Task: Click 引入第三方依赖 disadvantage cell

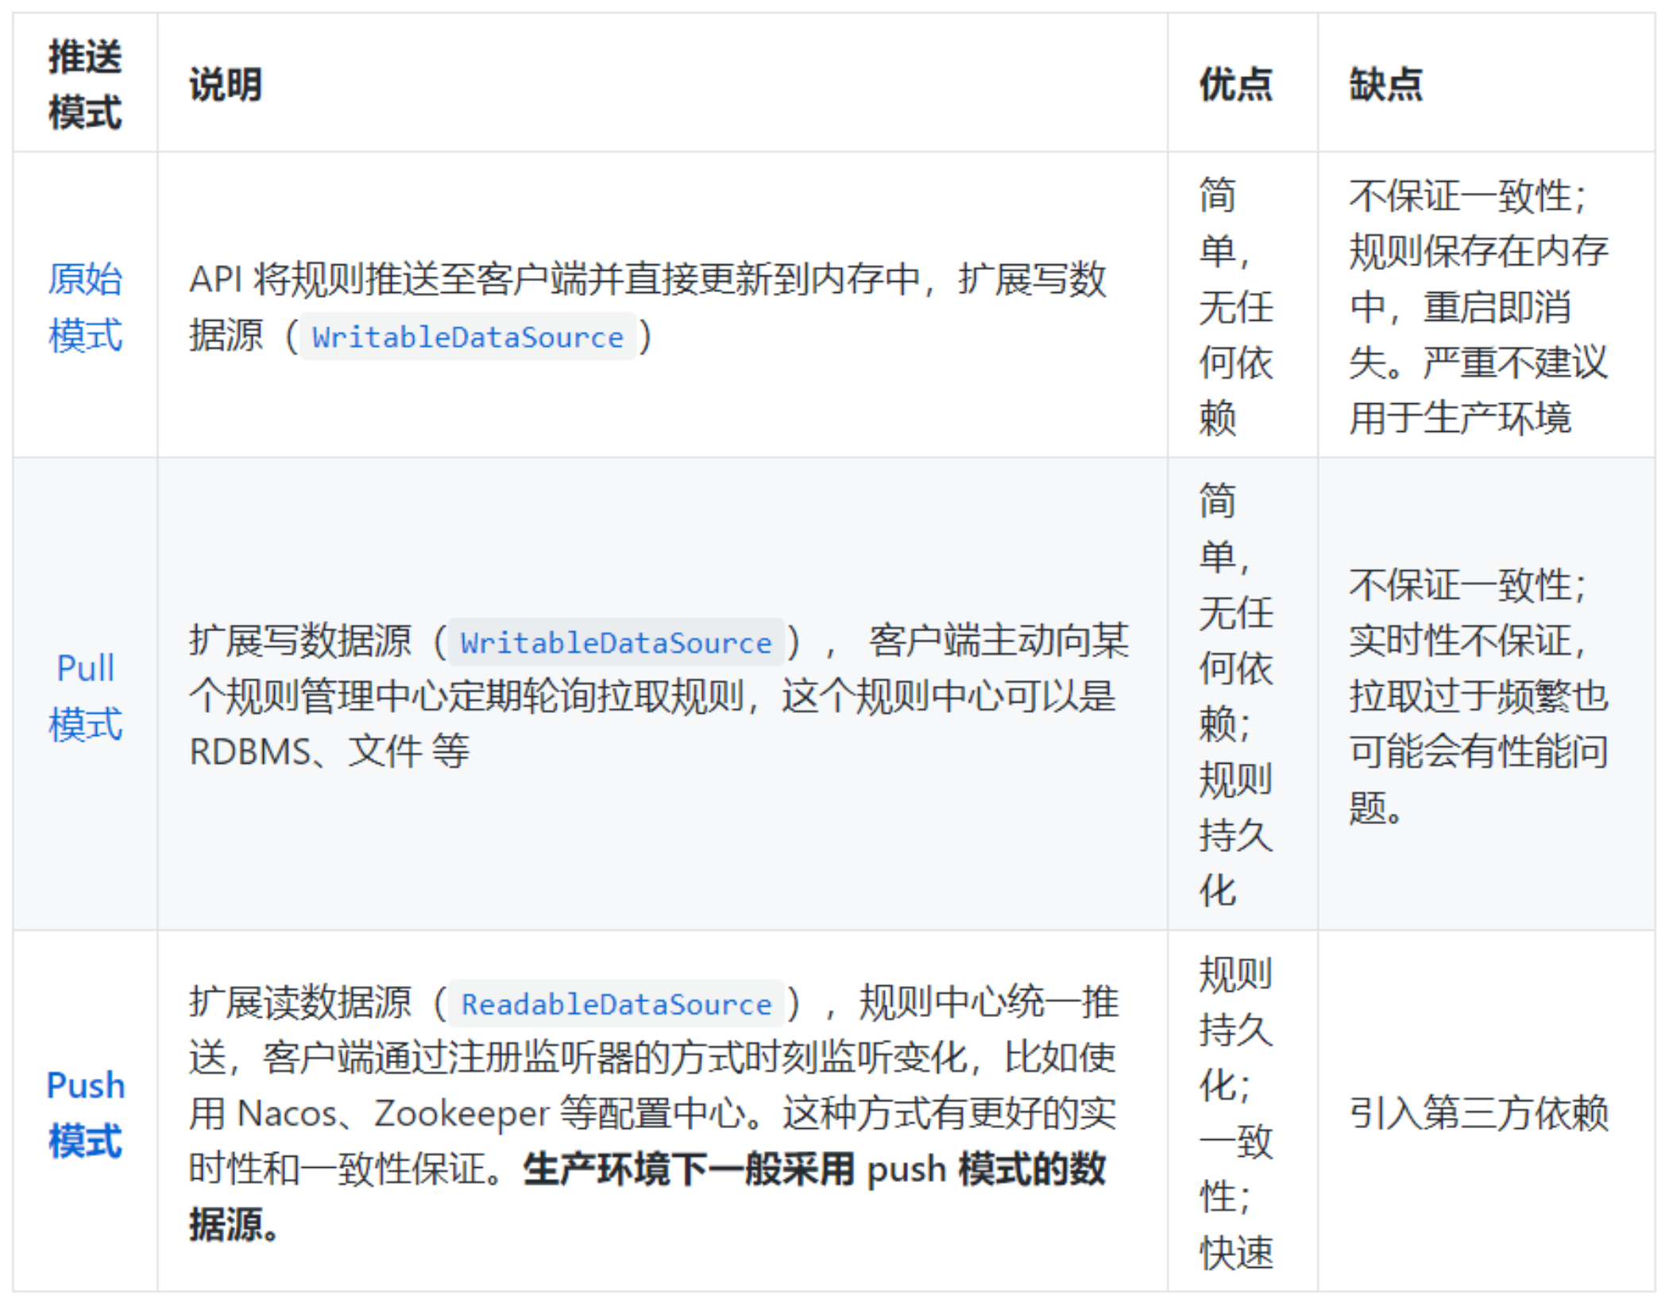Action: click(x=1478, y=1112)
